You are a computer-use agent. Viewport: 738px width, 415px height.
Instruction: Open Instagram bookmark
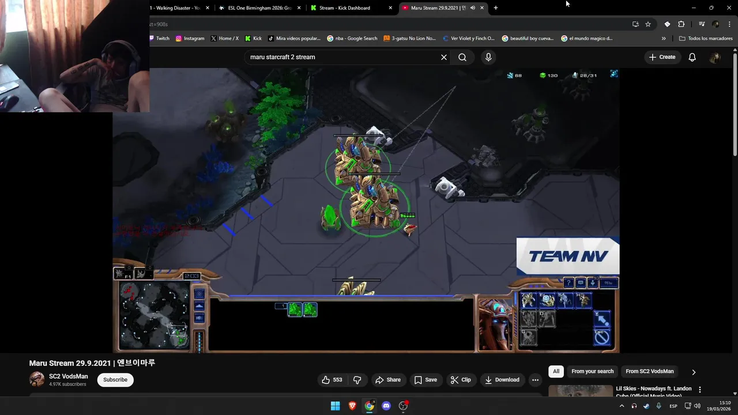[x=190, y=39]
